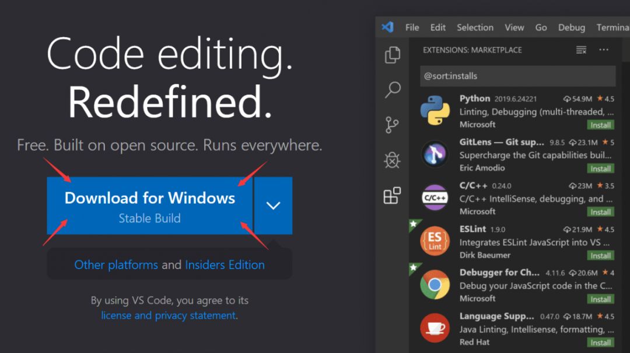Open the Other platforms link
The height and width of the screenshot is (353, 630).
[x=116, y=264]
